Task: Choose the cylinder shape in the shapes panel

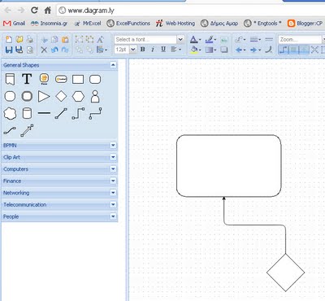Action: point(27,113)
